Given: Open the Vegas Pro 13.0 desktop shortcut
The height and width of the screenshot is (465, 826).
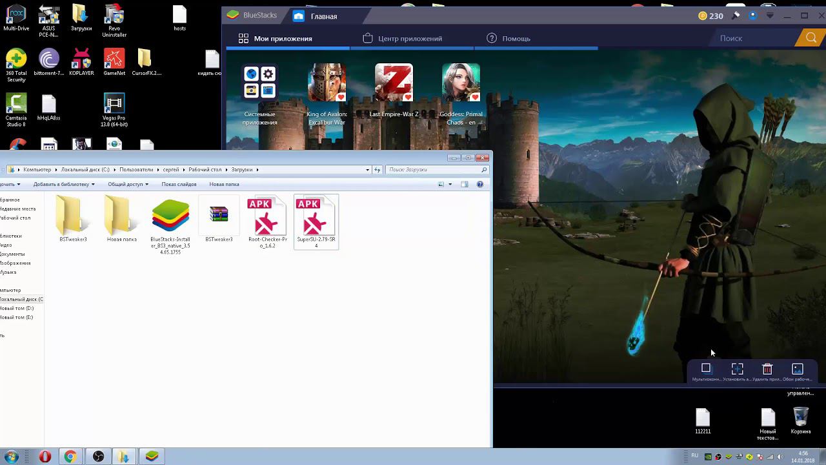Looking at the screenshot, I should [114, 110].
